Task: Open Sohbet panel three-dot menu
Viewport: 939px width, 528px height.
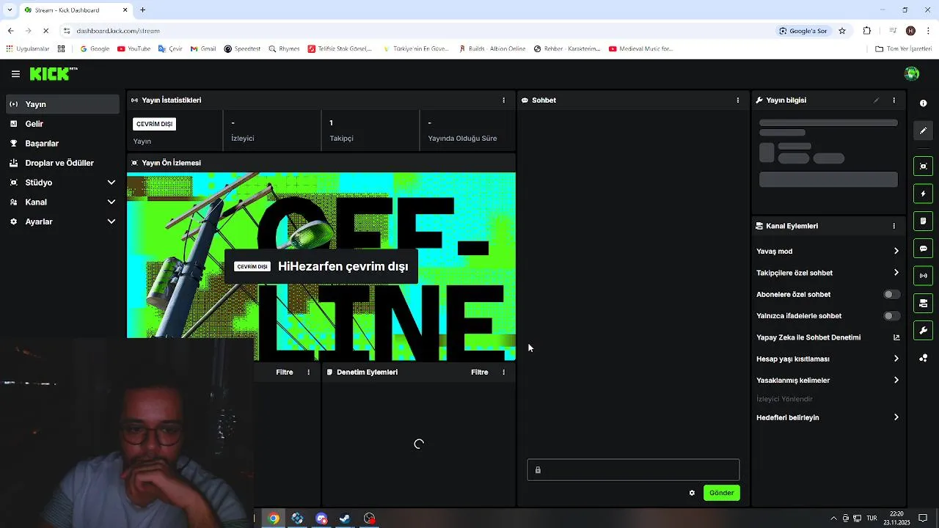Action: (738, 100)
